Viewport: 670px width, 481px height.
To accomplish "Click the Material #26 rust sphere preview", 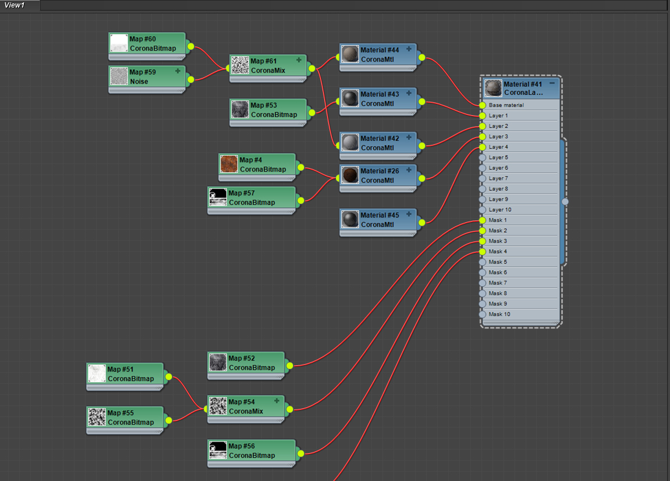I will click(x=350, y=176).
